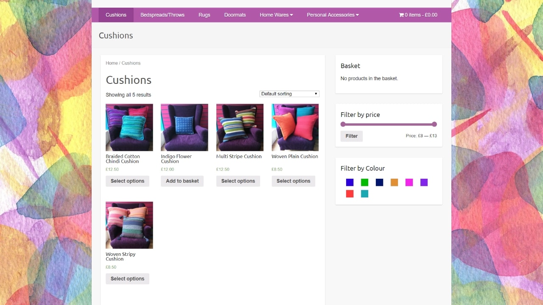Expand the Home Wares menu

pyautogui.click(x=276, y=14)
